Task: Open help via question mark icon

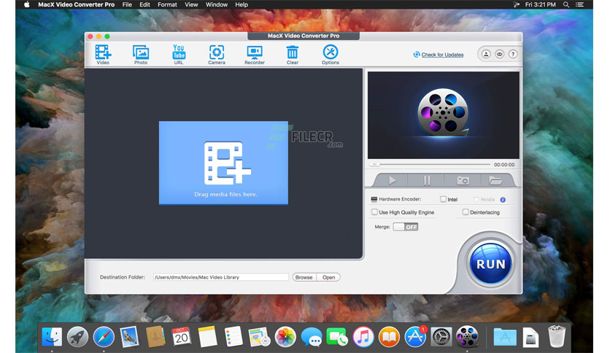Action: pyautogui.click(x=513, y=54)
